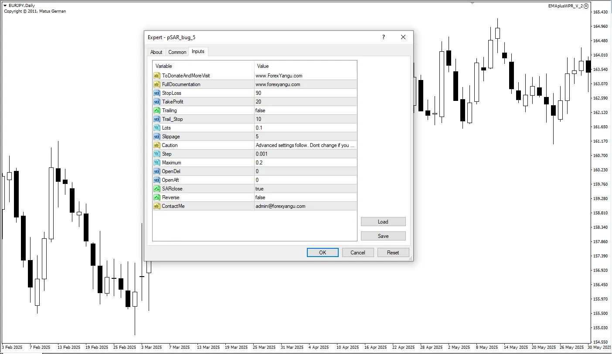Click the Save button

[383, 236]
